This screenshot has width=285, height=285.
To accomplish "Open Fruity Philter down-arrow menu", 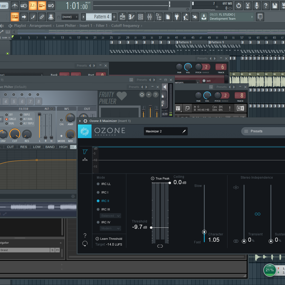I will [149, 95].
